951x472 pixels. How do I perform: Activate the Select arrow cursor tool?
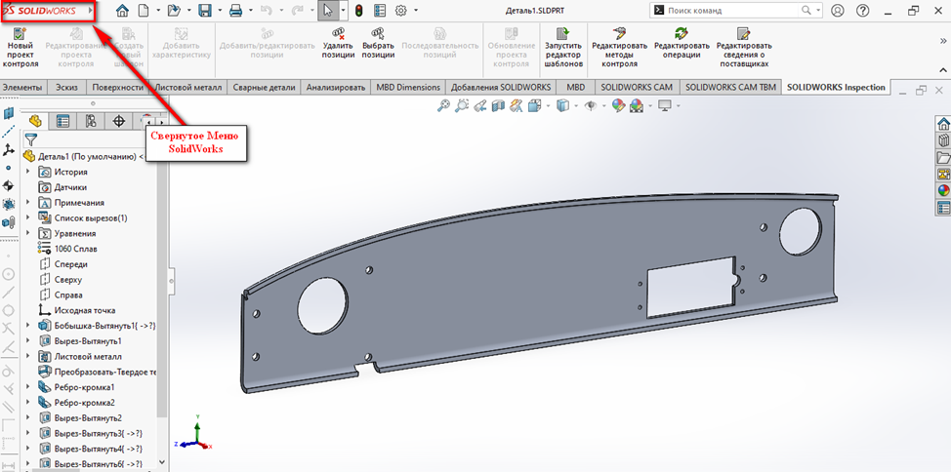pyautogui.click(x=328, y=11)
